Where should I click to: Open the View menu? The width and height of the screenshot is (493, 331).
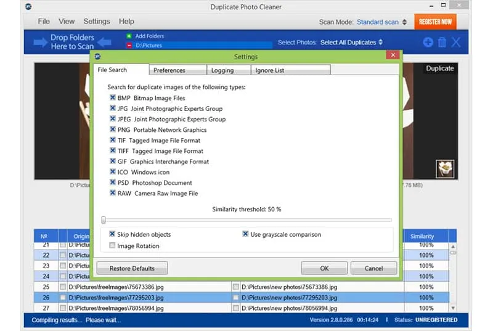click(x=67, y=22)
